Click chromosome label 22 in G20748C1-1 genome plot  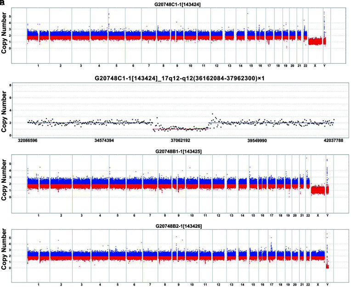(306, 66)
